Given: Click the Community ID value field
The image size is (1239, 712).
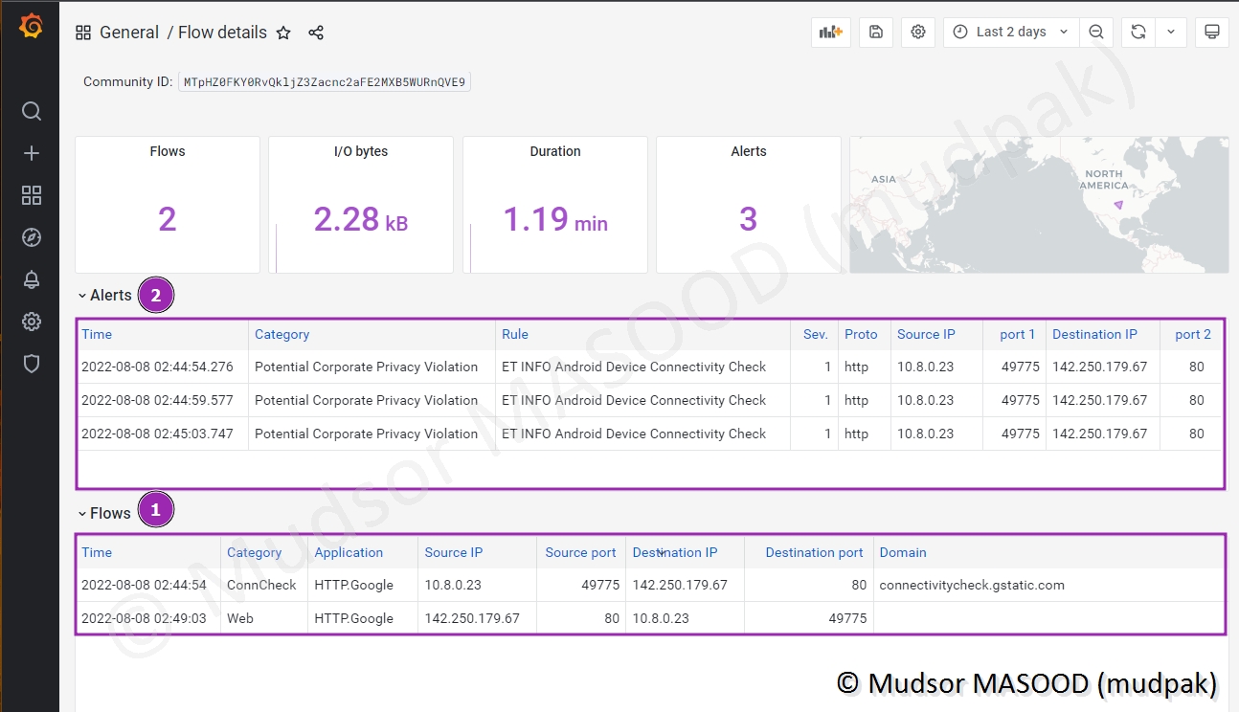Looking at the screenshot, I should (x=325, y=82).
